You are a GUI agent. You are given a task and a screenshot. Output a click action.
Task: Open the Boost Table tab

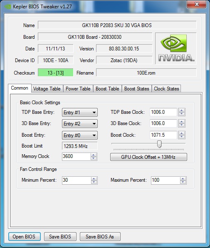tap(107, 89)
